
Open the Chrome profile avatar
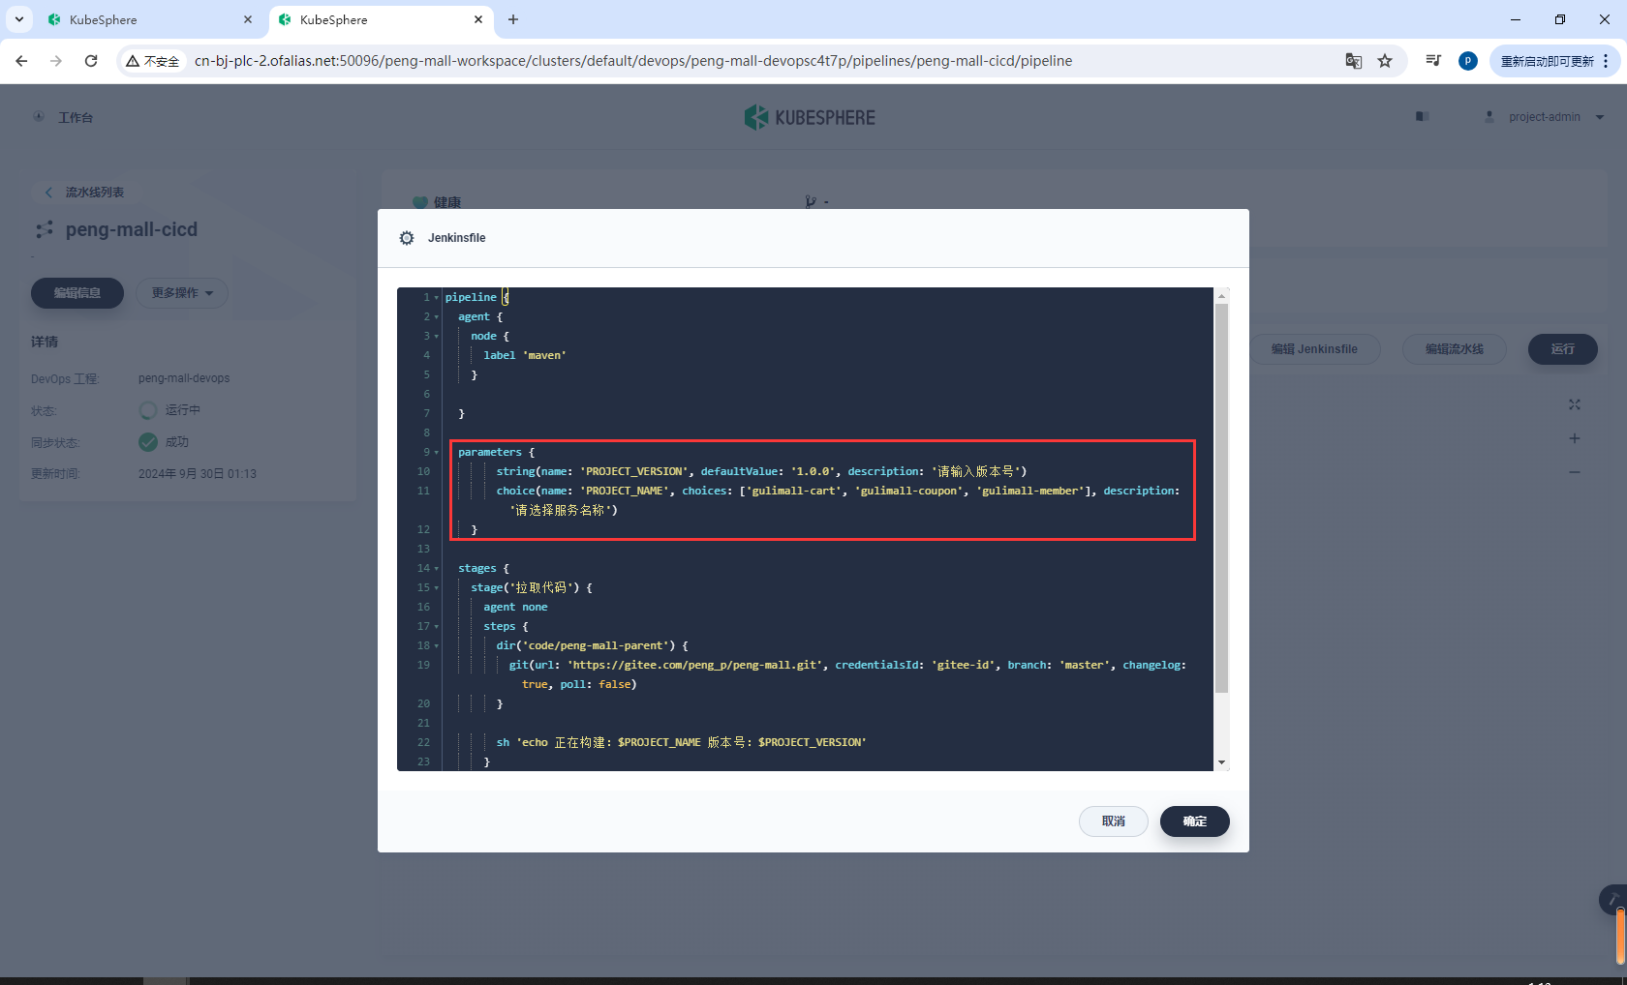coord(1468,61)
